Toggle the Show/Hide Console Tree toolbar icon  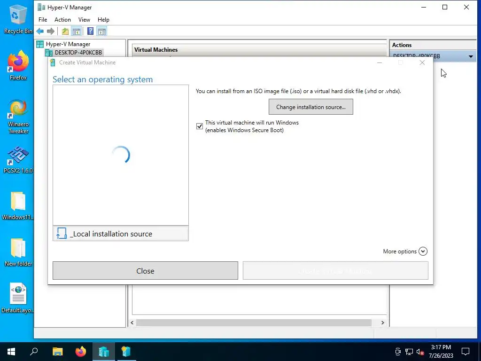coord(77,31)
